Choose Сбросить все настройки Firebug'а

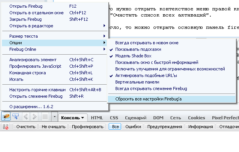click(172, 99)
